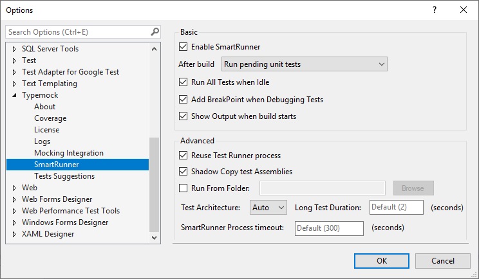Enable the Run From Folder checkbox
479x279 pixels.
click(x=183, y=188)
